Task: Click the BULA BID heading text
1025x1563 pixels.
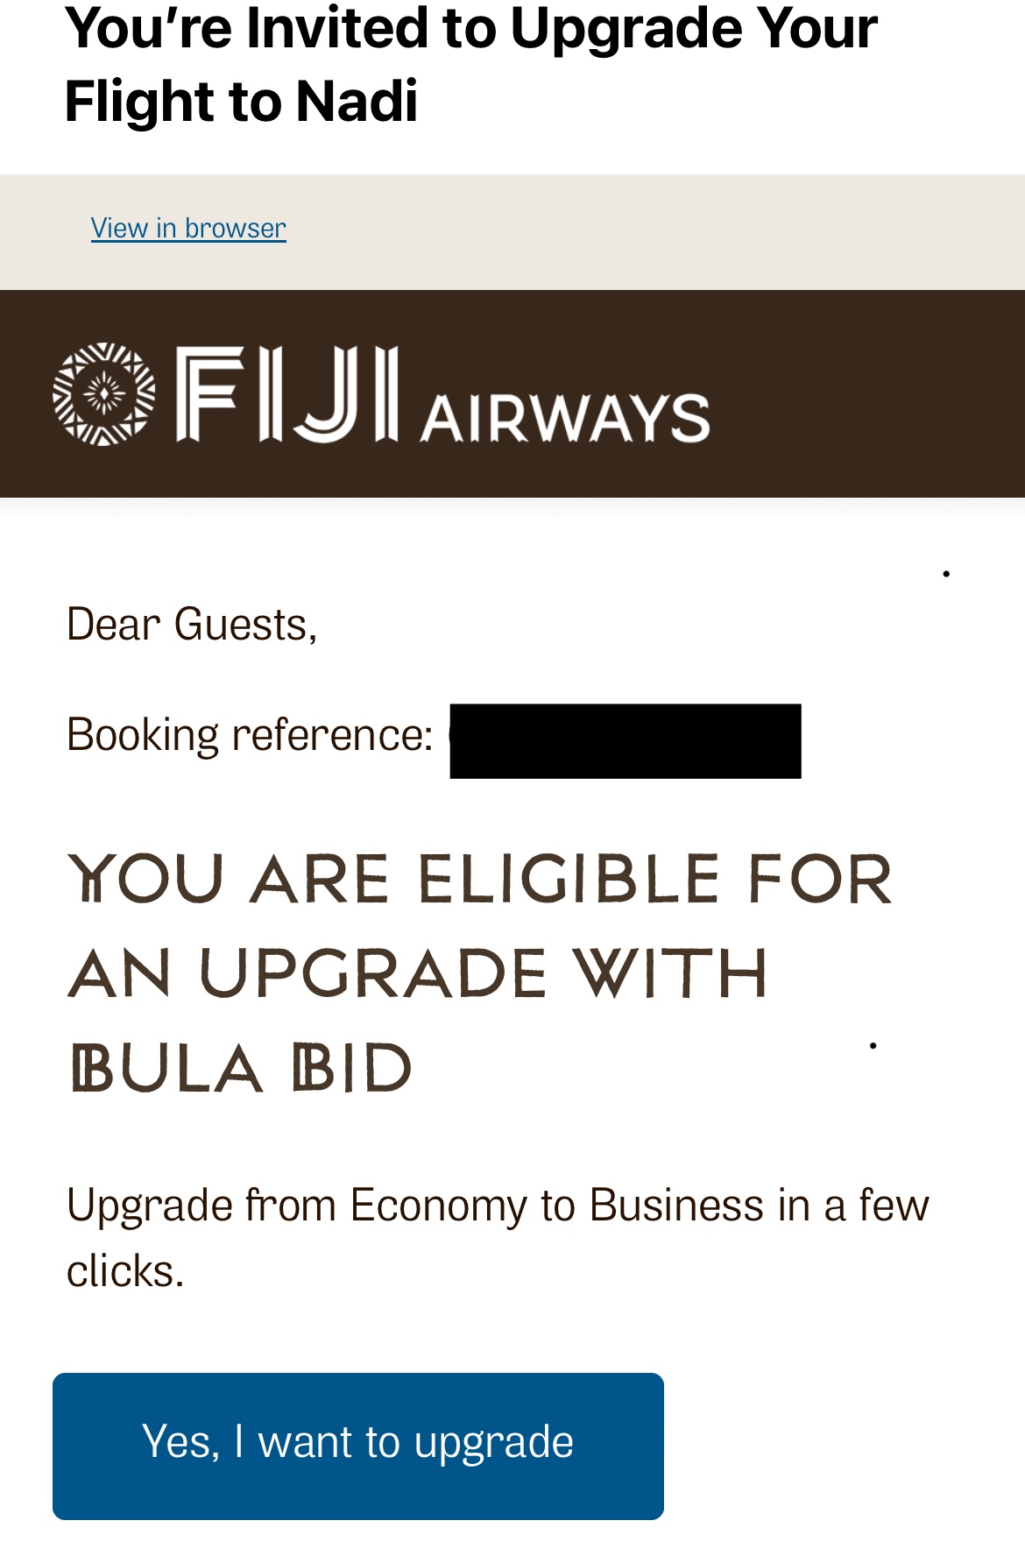Action: (241, 1068)
